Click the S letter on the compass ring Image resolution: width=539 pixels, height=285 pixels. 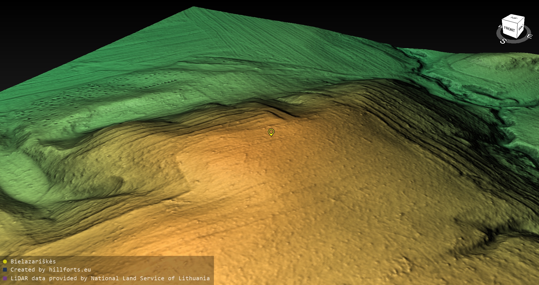tap(503, 41)
